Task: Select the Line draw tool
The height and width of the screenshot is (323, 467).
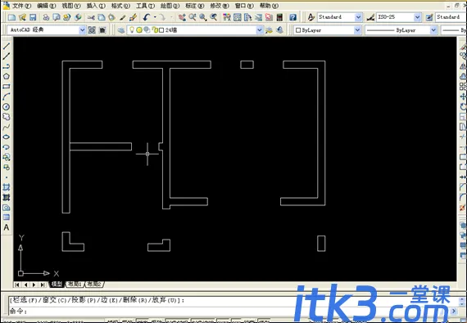Action: tap(7, 46)
